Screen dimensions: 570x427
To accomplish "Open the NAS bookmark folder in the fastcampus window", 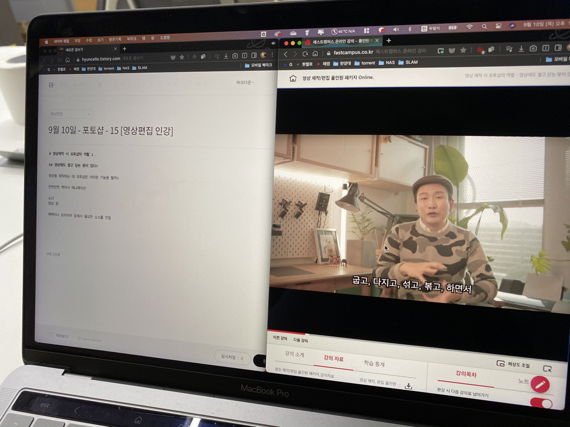I will (386, 62).
